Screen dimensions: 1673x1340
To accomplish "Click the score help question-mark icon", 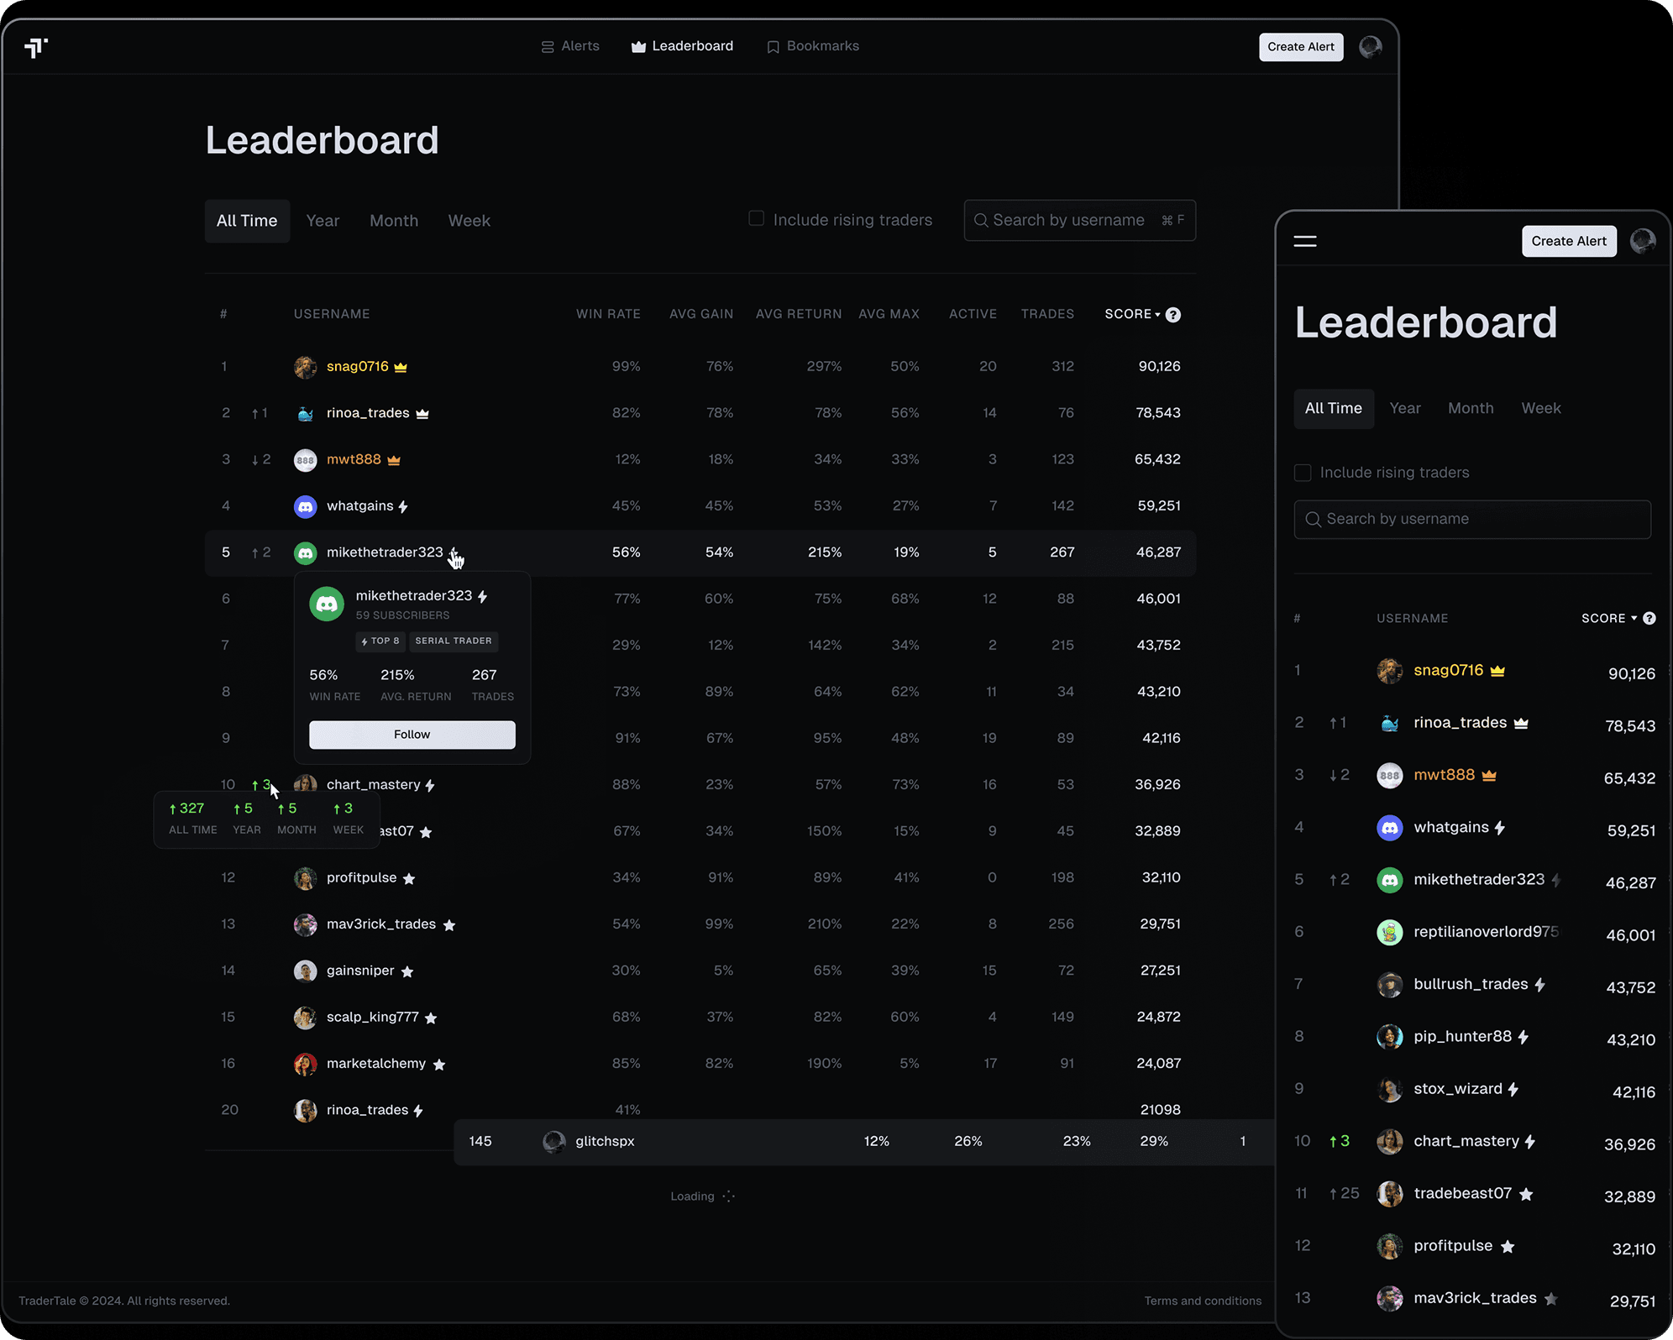I will tap(1173, 315).
